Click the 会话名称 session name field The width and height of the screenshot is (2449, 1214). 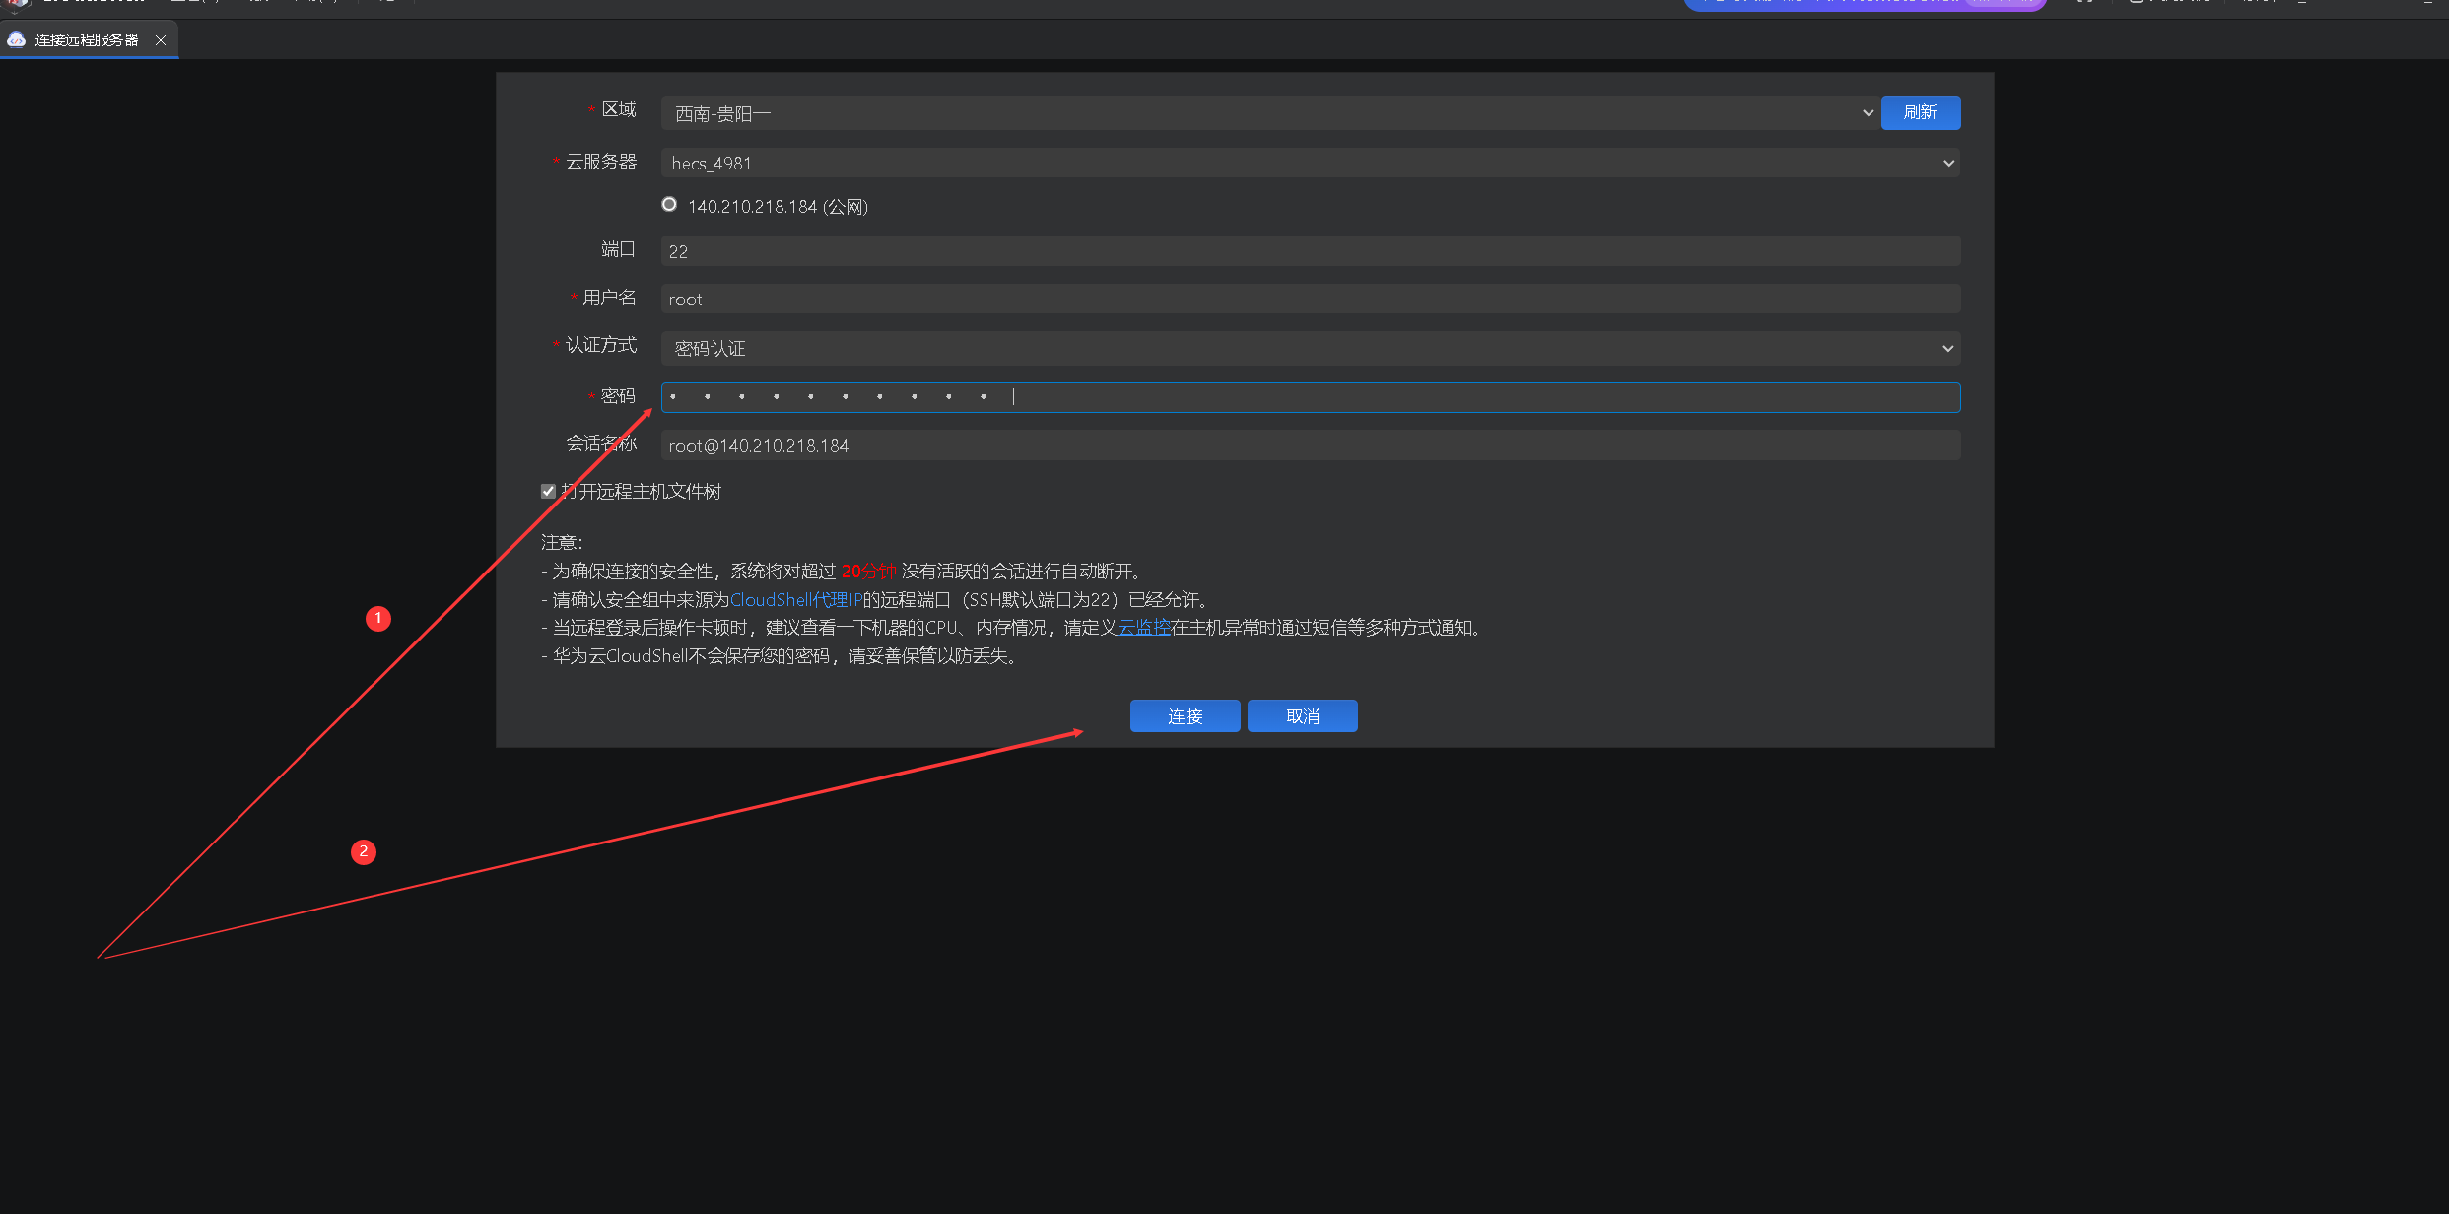tap(1310, 445)
